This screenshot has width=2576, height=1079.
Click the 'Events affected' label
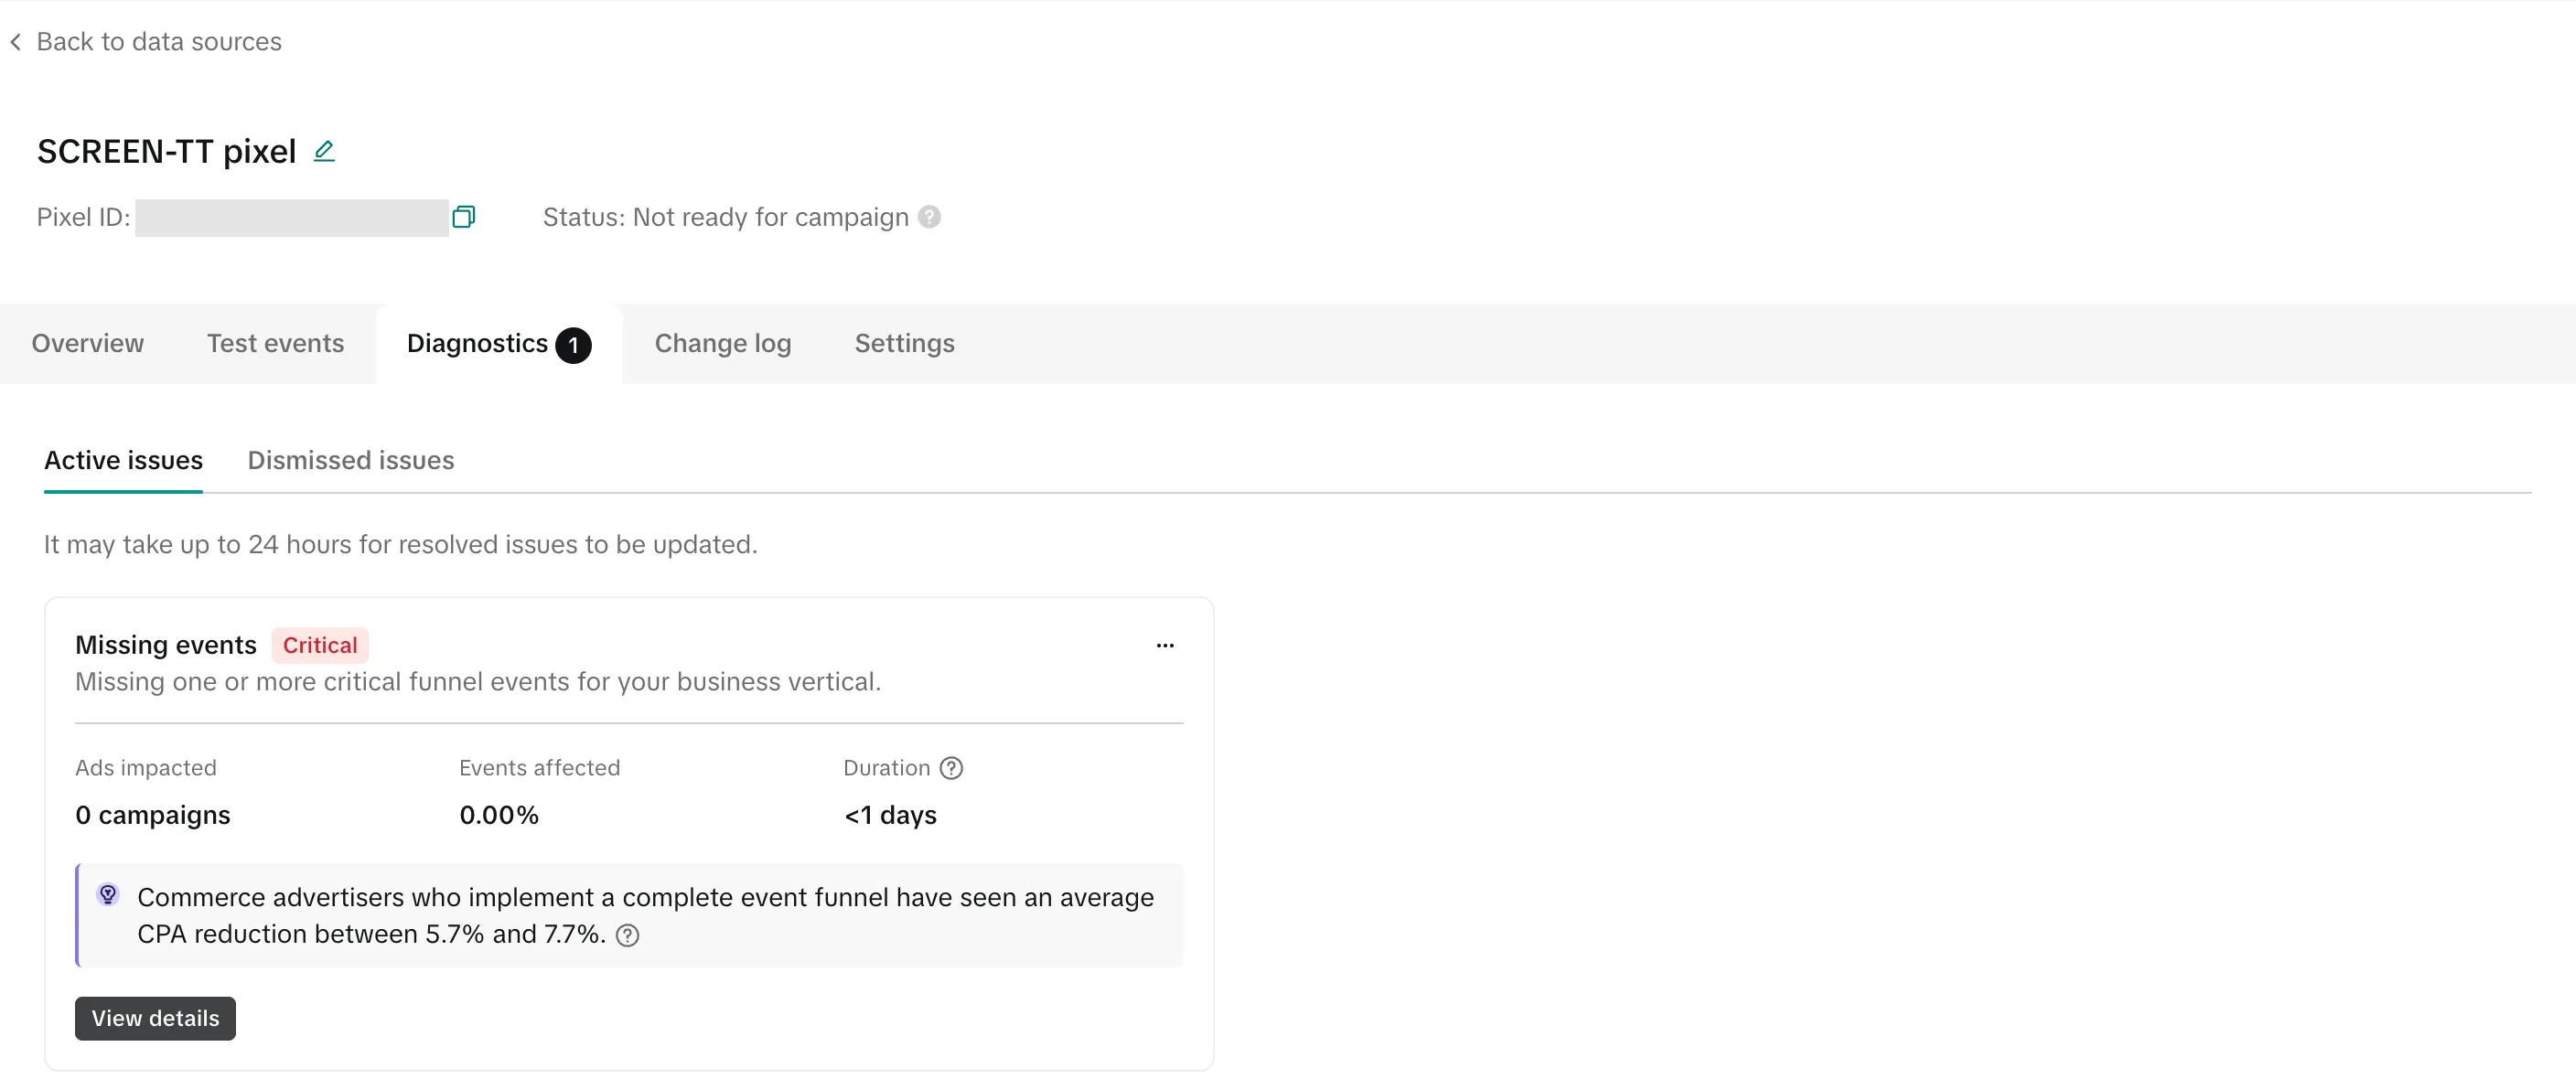click(540, 768)
